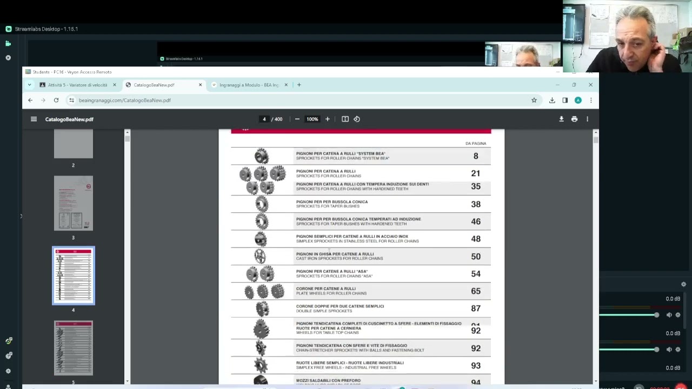Close the Ingranaggi a Modulo tab
This screenshot has width=692, height=389.
(x=286, y=85)
